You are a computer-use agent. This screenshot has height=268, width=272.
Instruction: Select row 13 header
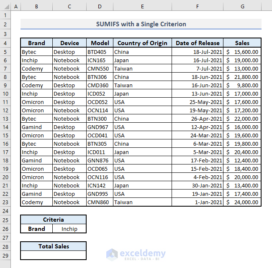tap(5, 119)
